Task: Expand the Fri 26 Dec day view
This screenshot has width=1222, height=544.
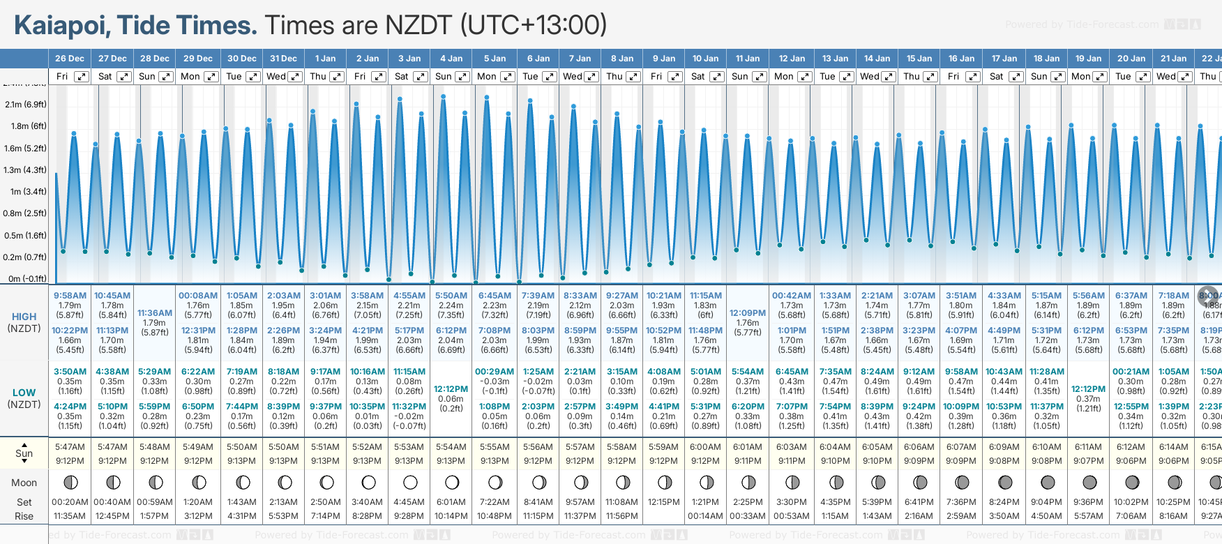Action: pos(82,77)
